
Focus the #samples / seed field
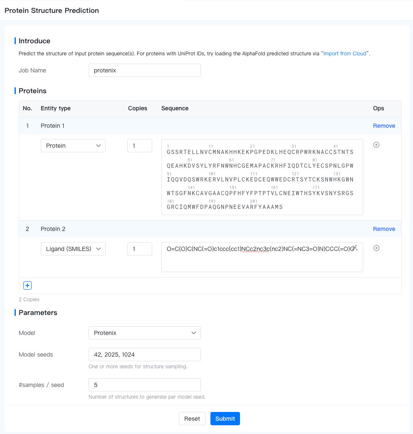pyautogui.click(x=145, y=385)
